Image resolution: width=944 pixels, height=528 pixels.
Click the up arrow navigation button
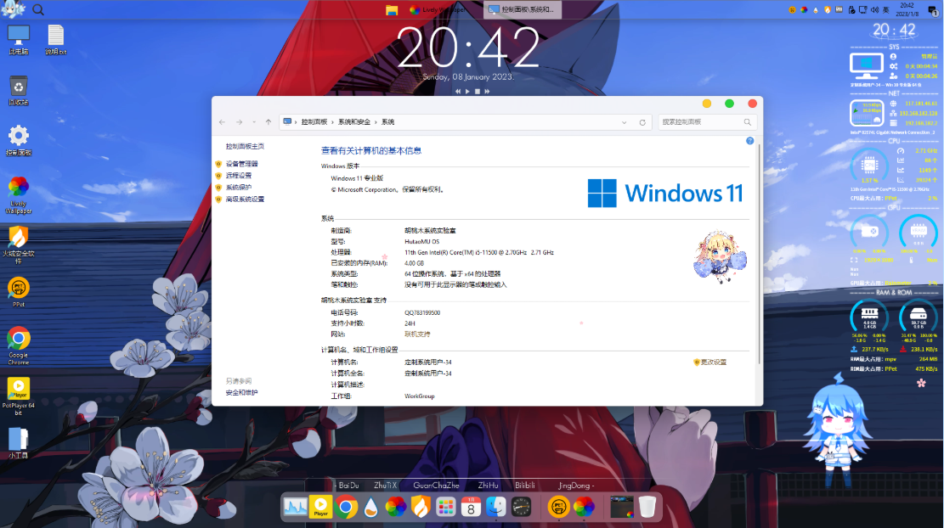(269, 122)
